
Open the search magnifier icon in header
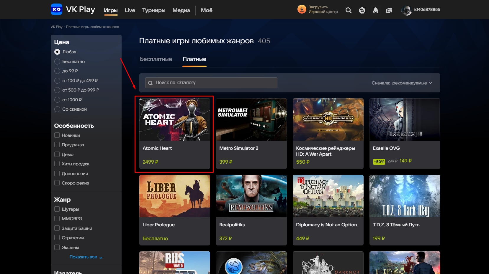(x=349, y=10)
